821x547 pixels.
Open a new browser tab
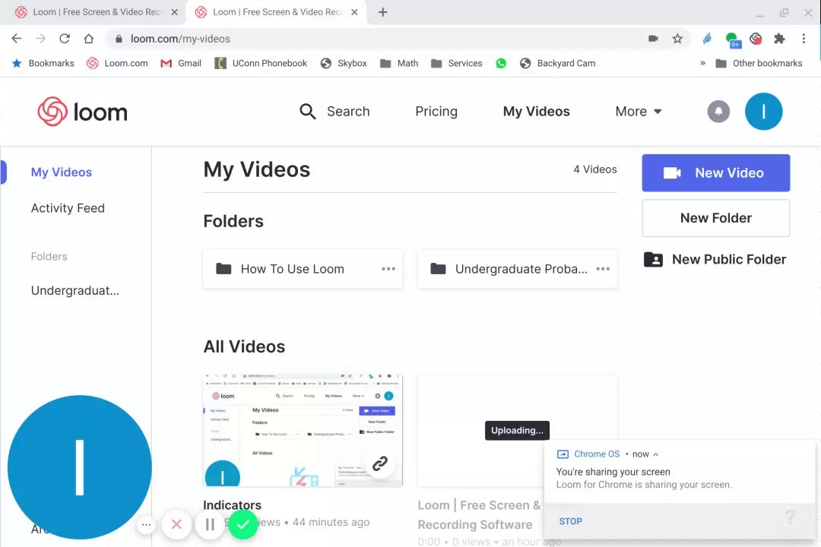(382, 12)
